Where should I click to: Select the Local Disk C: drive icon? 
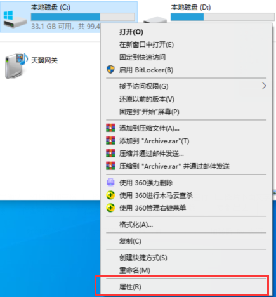pos(15,20)
